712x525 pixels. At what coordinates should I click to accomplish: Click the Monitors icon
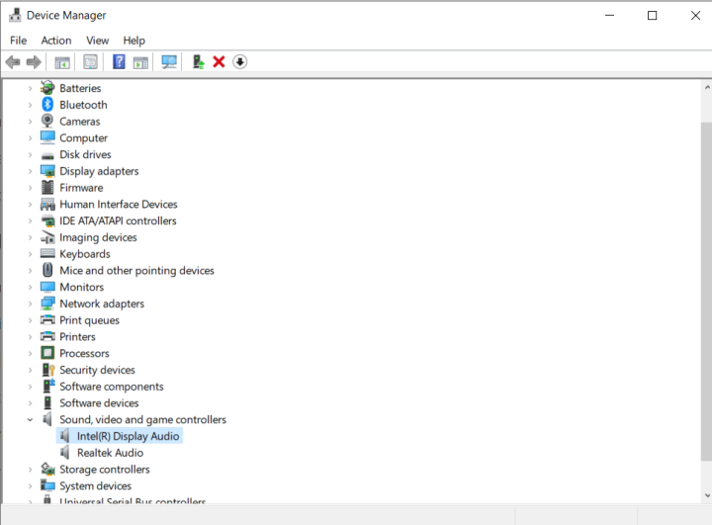coord(47,287)
